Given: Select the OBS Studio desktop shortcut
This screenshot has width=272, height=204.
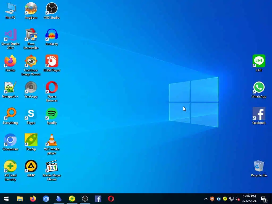Looking at the screenshot, I should (x=52, y=11).
